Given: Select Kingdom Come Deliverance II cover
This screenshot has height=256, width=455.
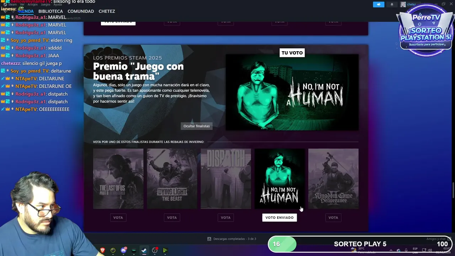Looking at the screenshot, I should click(333, 178).
